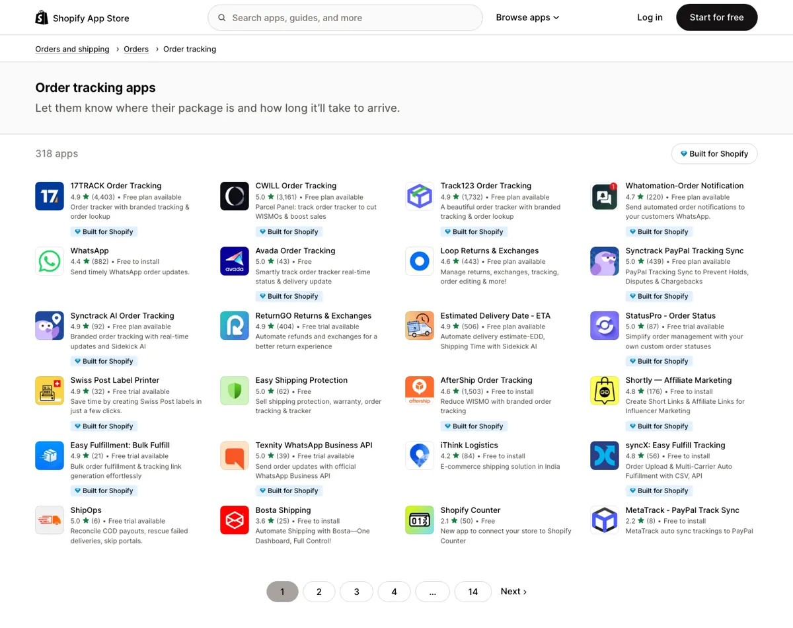Open the iThink Logistics app icon
The image size is (793, 628).
pyautogui.click(x=420, y=455)
